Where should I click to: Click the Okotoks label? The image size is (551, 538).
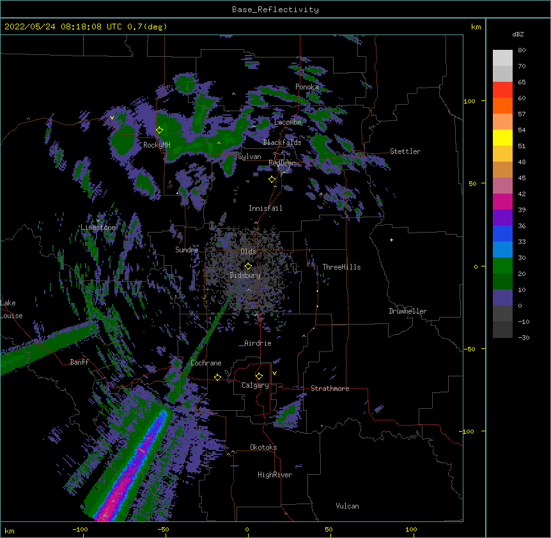pyautogui.click(x=263, y=447)
